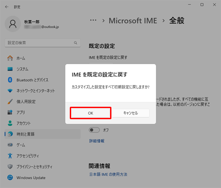Open the privacy shield icon
221x188 pixels.
coord(10,167)
